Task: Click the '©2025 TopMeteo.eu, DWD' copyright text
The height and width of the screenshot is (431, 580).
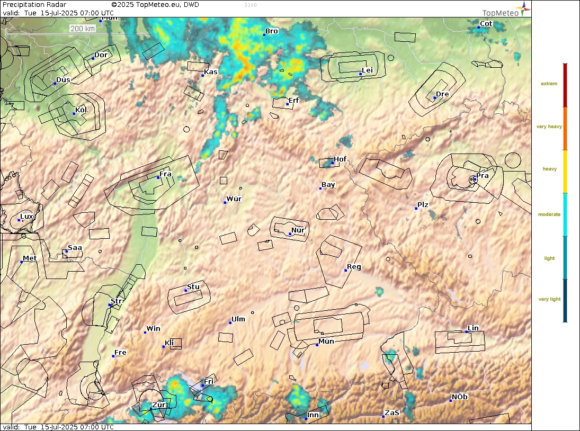Action: (x=155, y=5)
